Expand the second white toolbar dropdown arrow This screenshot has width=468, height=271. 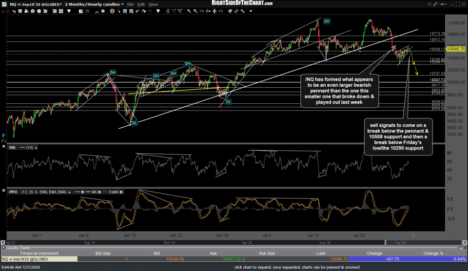(158, 11)
